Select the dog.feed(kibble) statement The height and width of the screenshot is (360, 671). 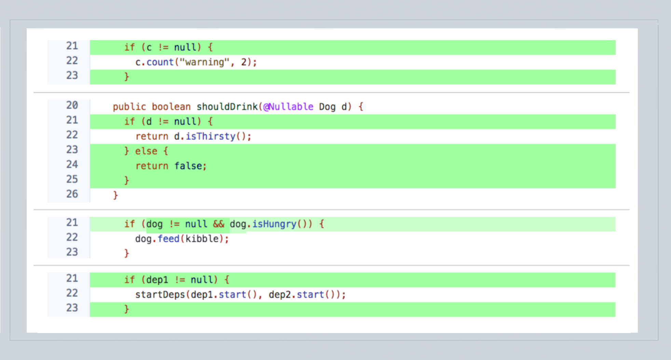182,239
